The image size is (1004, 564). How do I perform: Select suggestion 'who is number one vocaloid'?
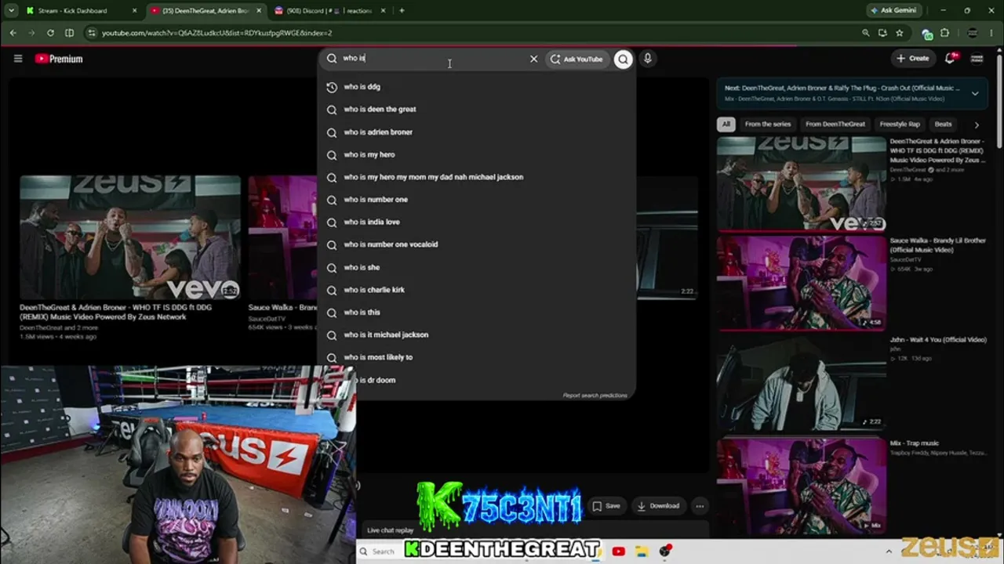[x=477, y=244]
